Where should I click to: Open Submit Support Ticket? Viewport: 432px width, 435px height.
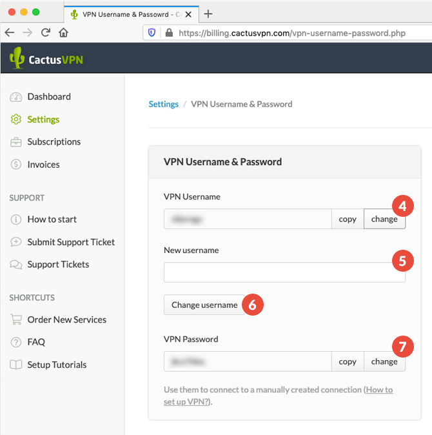(71, 242)
